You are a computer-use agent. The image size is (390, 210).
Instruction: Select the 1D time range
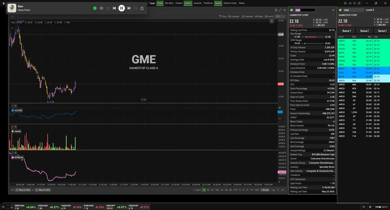(204, 190)
